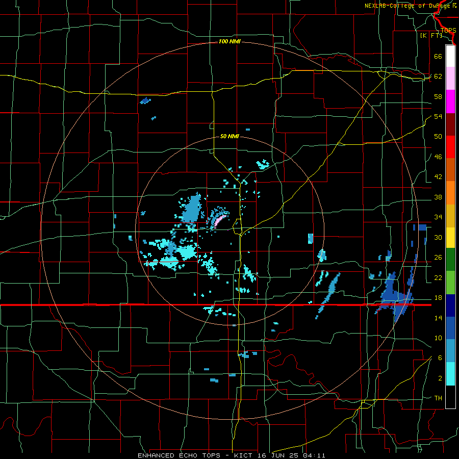The image size is (459, 459).
Task: Select the bright red legend swatch
Action: click(450, 147)
